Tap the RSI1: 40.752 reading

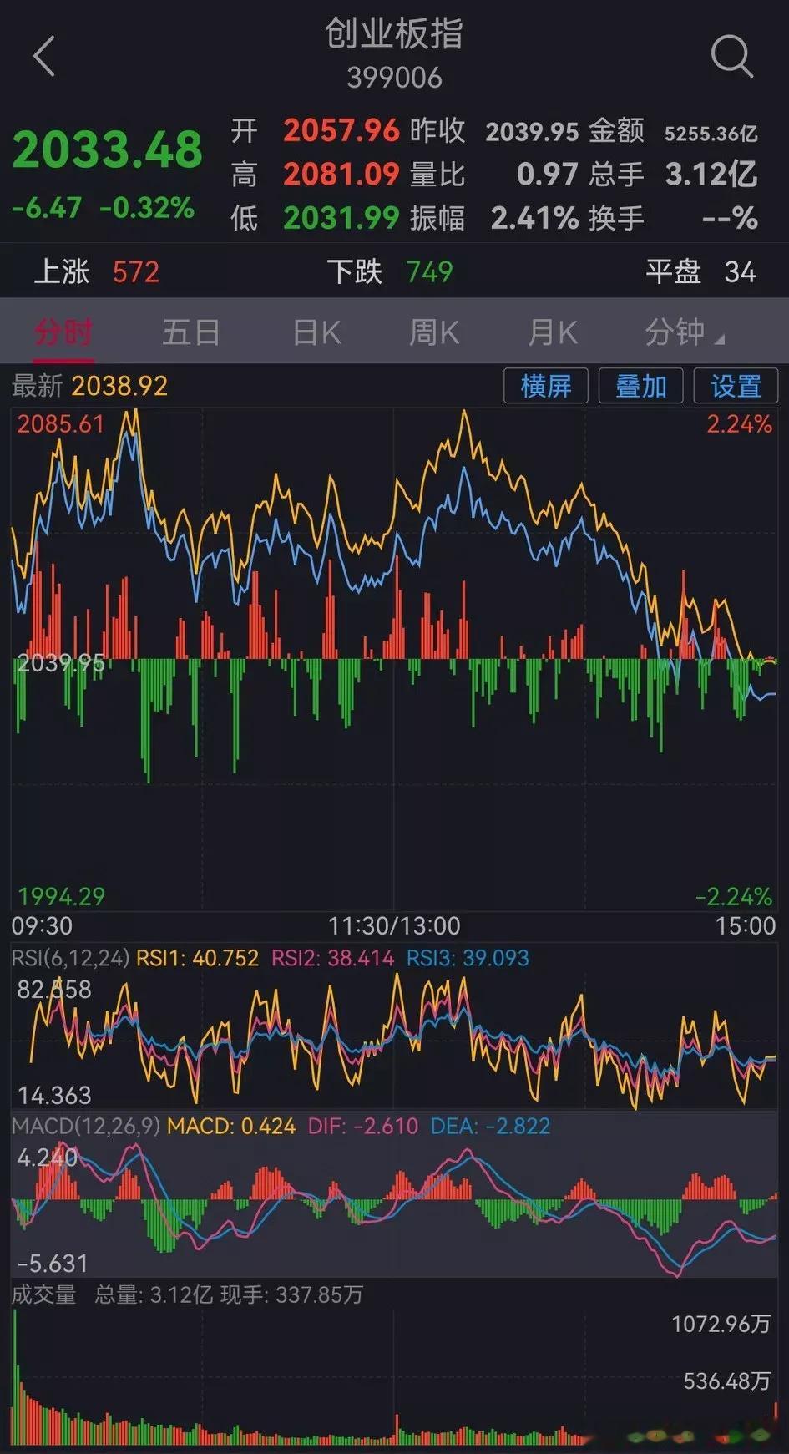[198, 958]
